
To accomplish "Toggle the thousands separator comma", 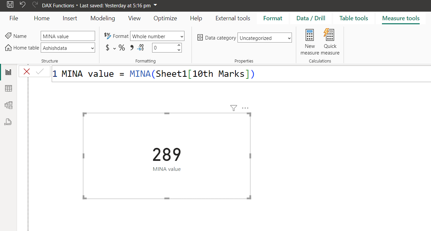I will [x=131, y=48].
